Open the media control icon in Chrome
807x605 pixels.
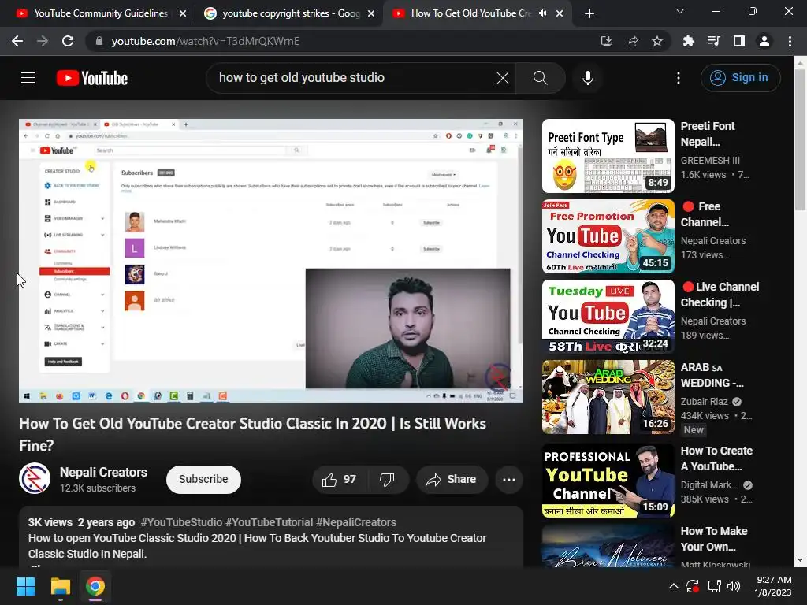coord(714,41)
